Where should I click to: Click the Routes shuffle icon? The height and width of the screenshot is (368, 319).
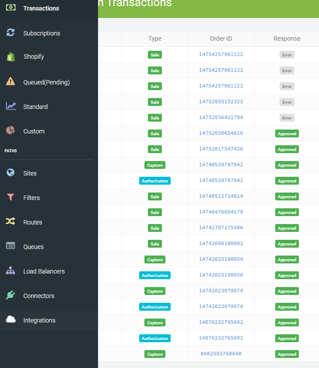coord(11,221)
